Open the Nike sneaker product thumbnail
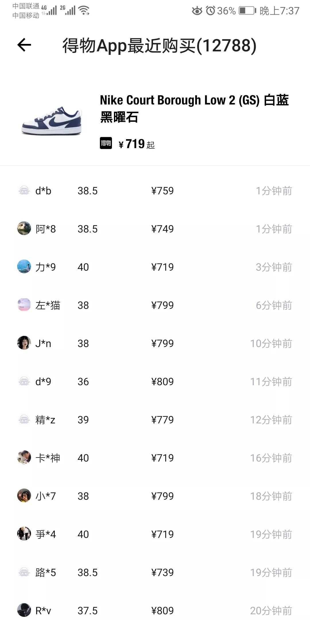 [x=52, y=121]
